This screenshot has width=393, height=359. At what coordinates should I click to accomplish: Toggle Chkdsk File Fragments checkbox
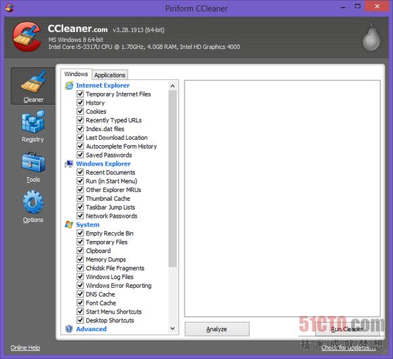tap(80, 268)
